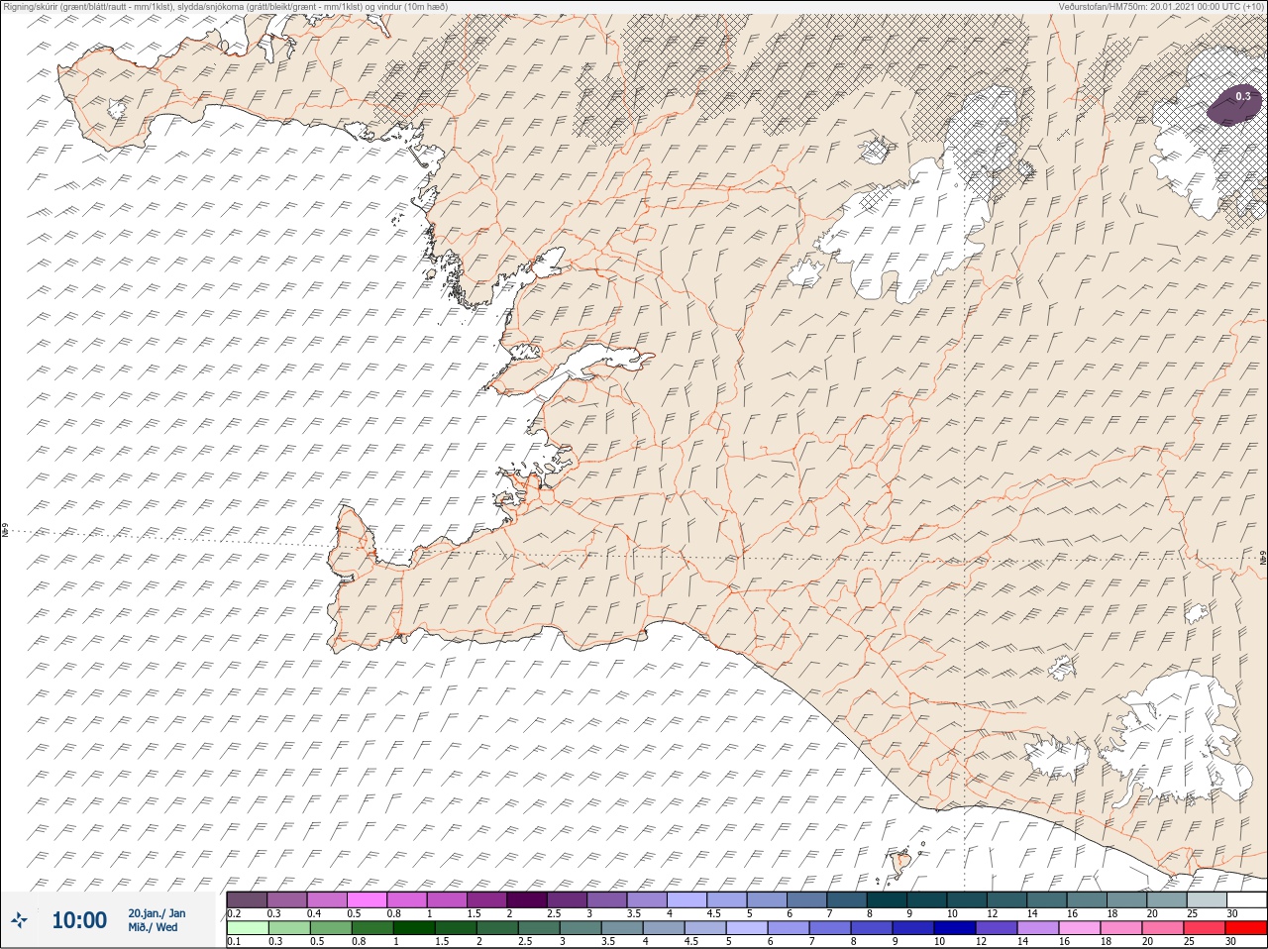Click the '30' label in lower legend
This screenshot has width=1268, height=949.
(x=1231, y=941)
